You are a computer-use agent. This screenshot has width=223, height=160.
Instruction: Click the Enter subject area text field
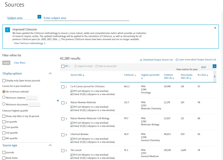point(86,18)
